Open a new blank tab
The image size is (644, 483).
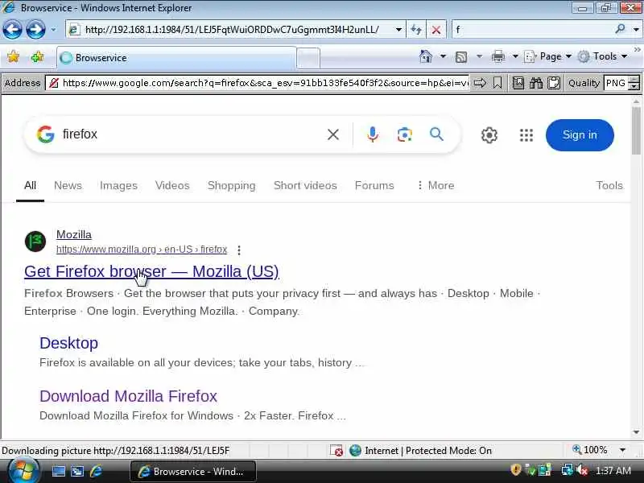tap(308, 58)
